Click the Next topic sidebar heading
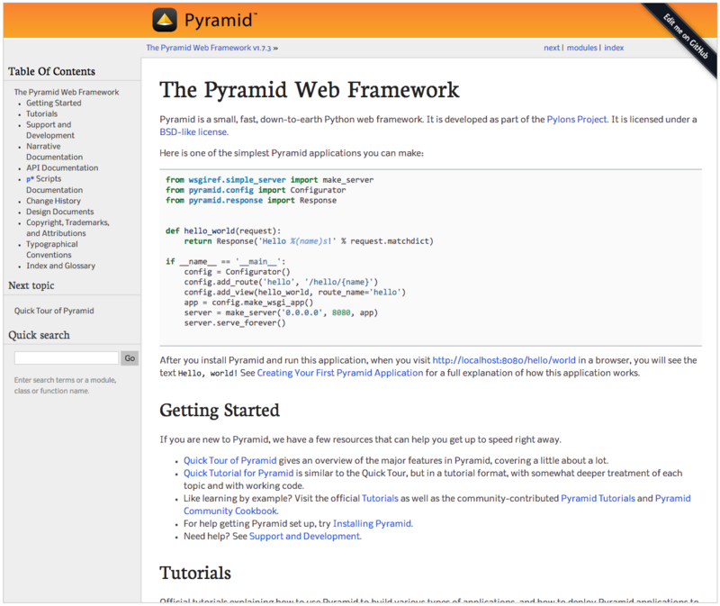 pyautogui.click(x=31, y=285)
